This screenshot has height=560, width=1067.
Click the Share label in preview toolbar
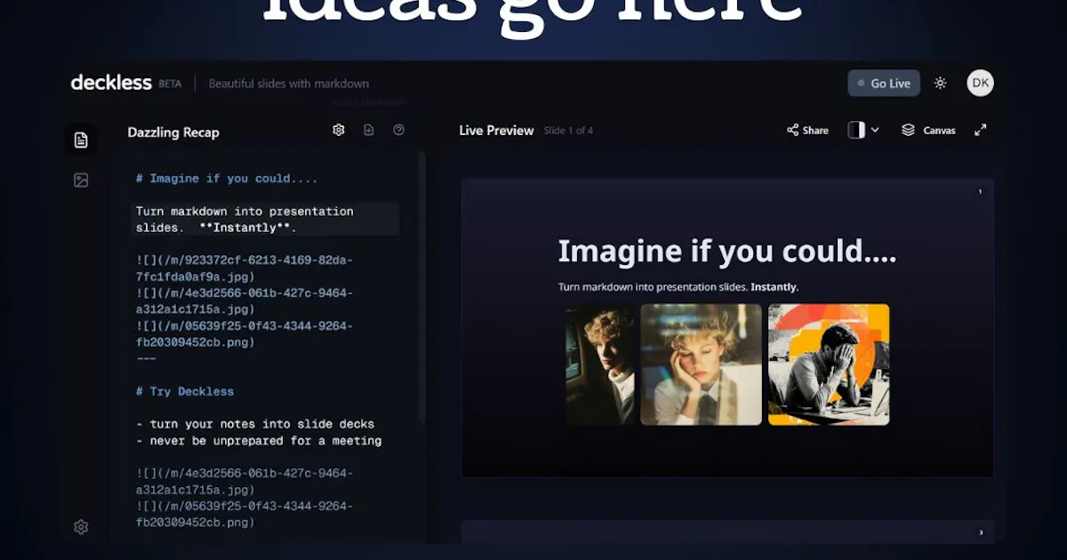pos(815,131)
